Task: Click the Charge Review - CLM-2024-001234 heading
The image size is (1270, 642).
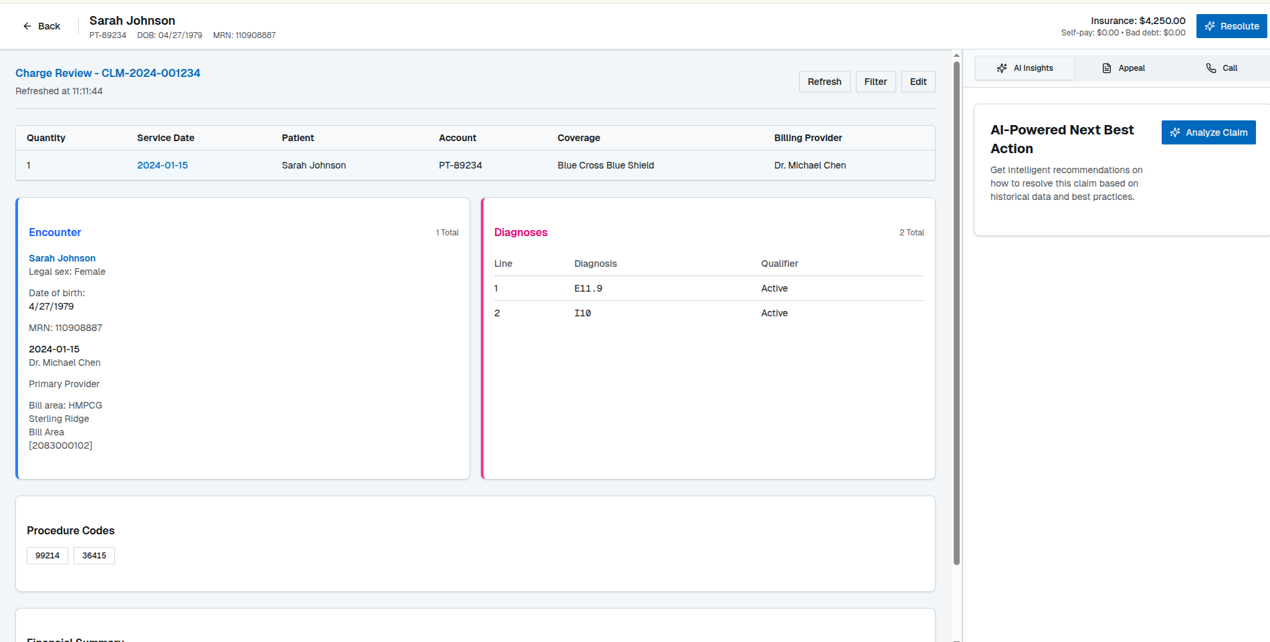Action: click(x=108, y=73)
